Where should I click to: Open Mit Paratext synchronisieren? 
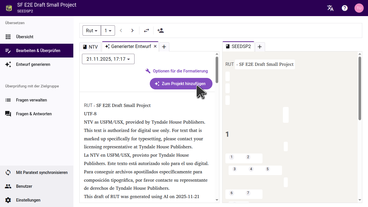(42, 172)
